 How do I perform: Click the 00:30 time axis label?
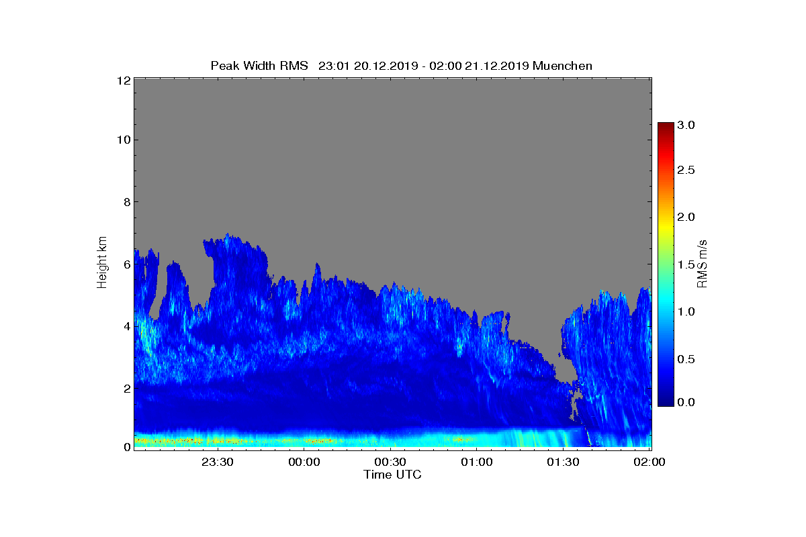390,462
